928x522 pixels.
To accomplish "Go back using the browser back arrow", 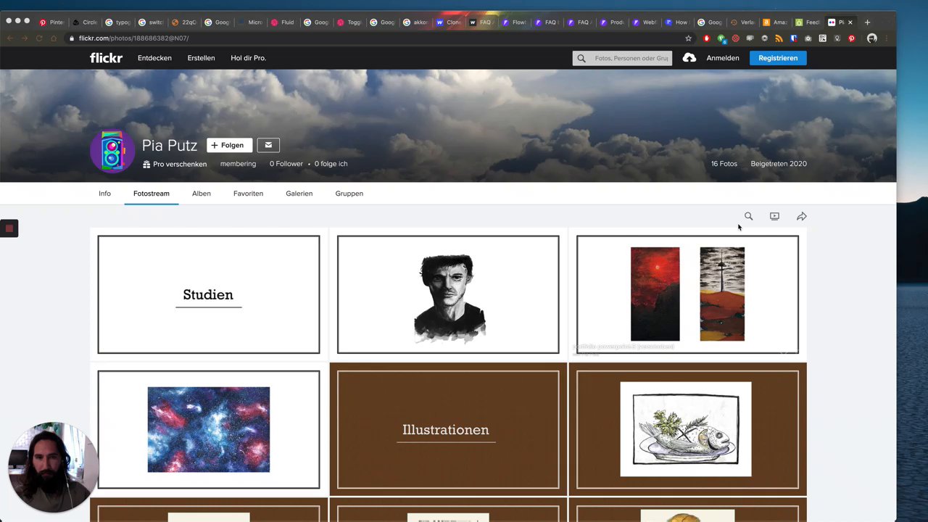I will 10,38.
